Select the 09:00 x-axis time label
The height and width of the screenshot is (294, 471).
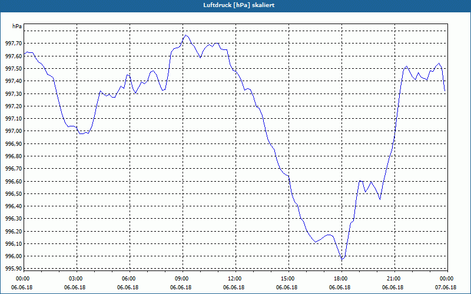point(181,279)
